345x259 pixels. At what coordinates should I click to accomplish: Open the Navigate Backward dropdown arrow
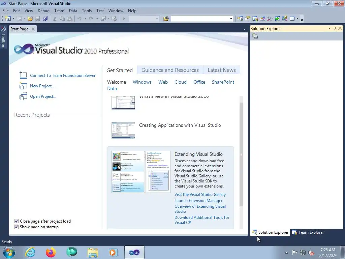click(x=108, y=19)
